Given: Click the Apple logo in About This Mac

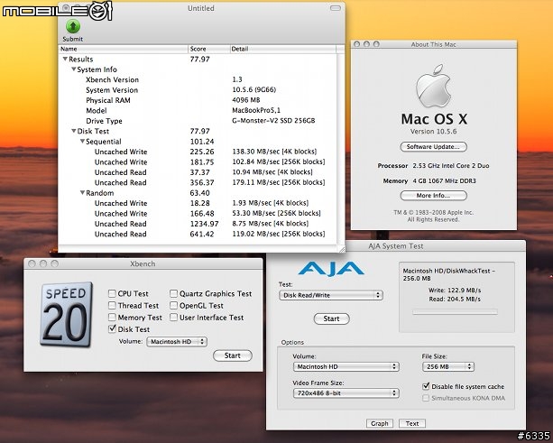Looking at the screenshot, I should (433, 86).
